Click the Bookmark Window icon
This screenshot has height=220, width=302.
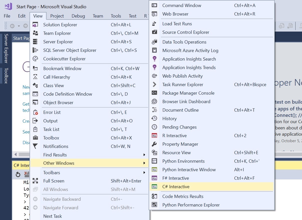(35, 69)
